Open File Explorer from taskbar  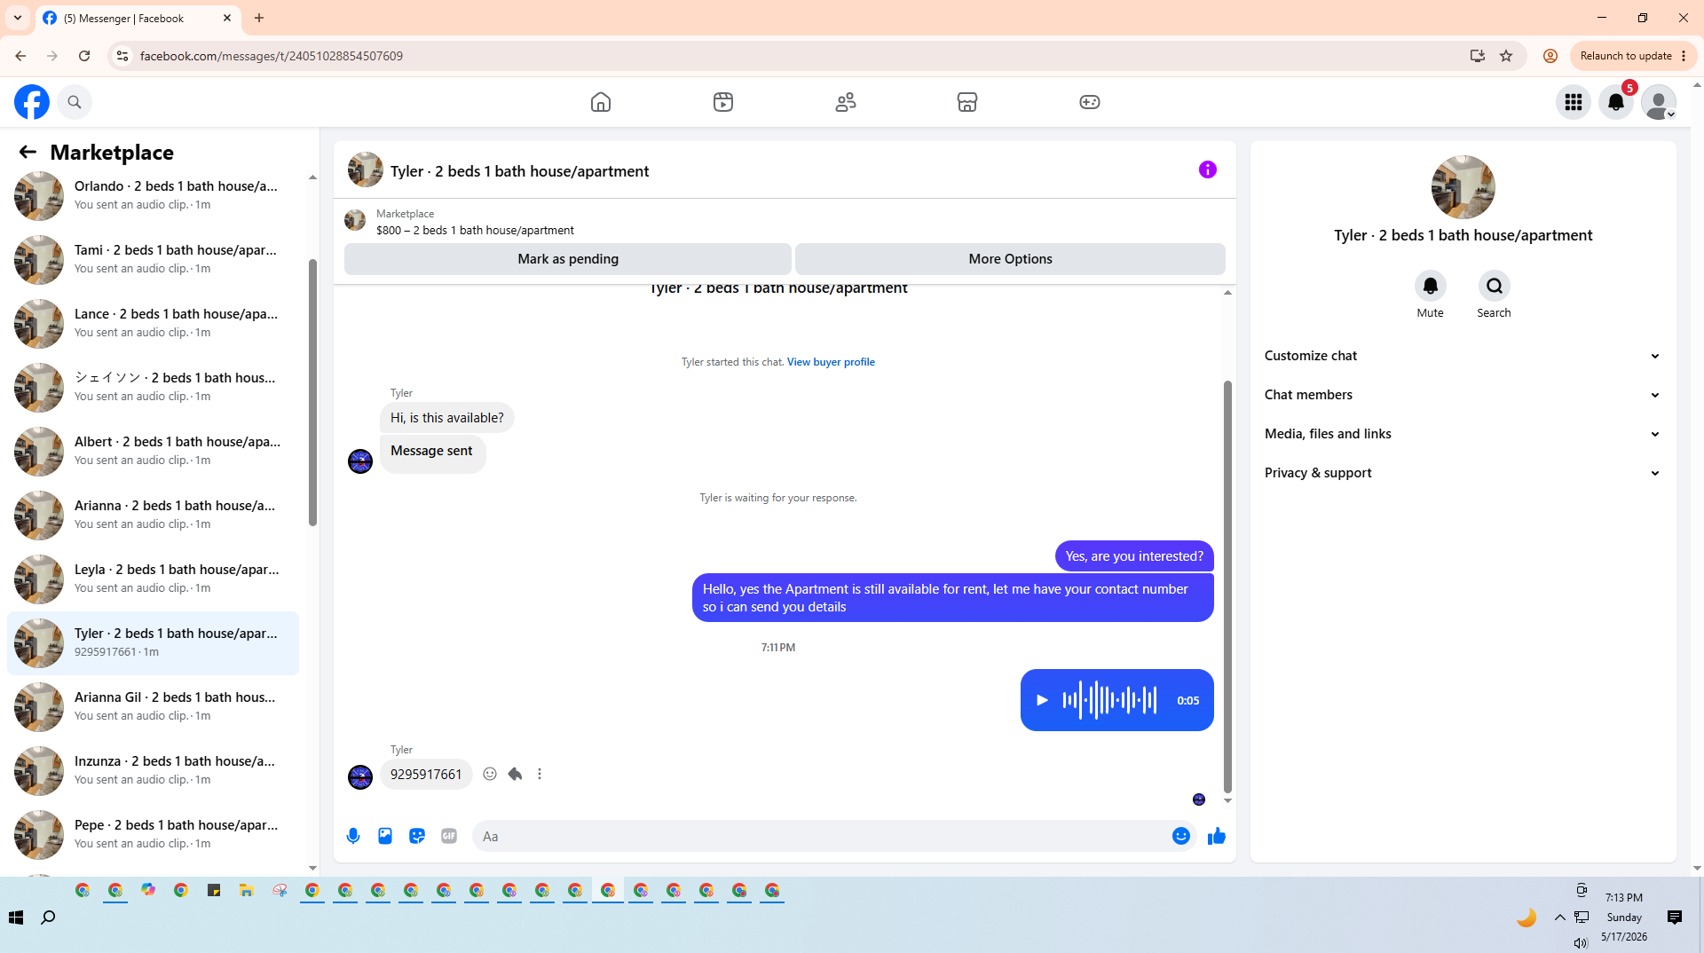point(247,890)
